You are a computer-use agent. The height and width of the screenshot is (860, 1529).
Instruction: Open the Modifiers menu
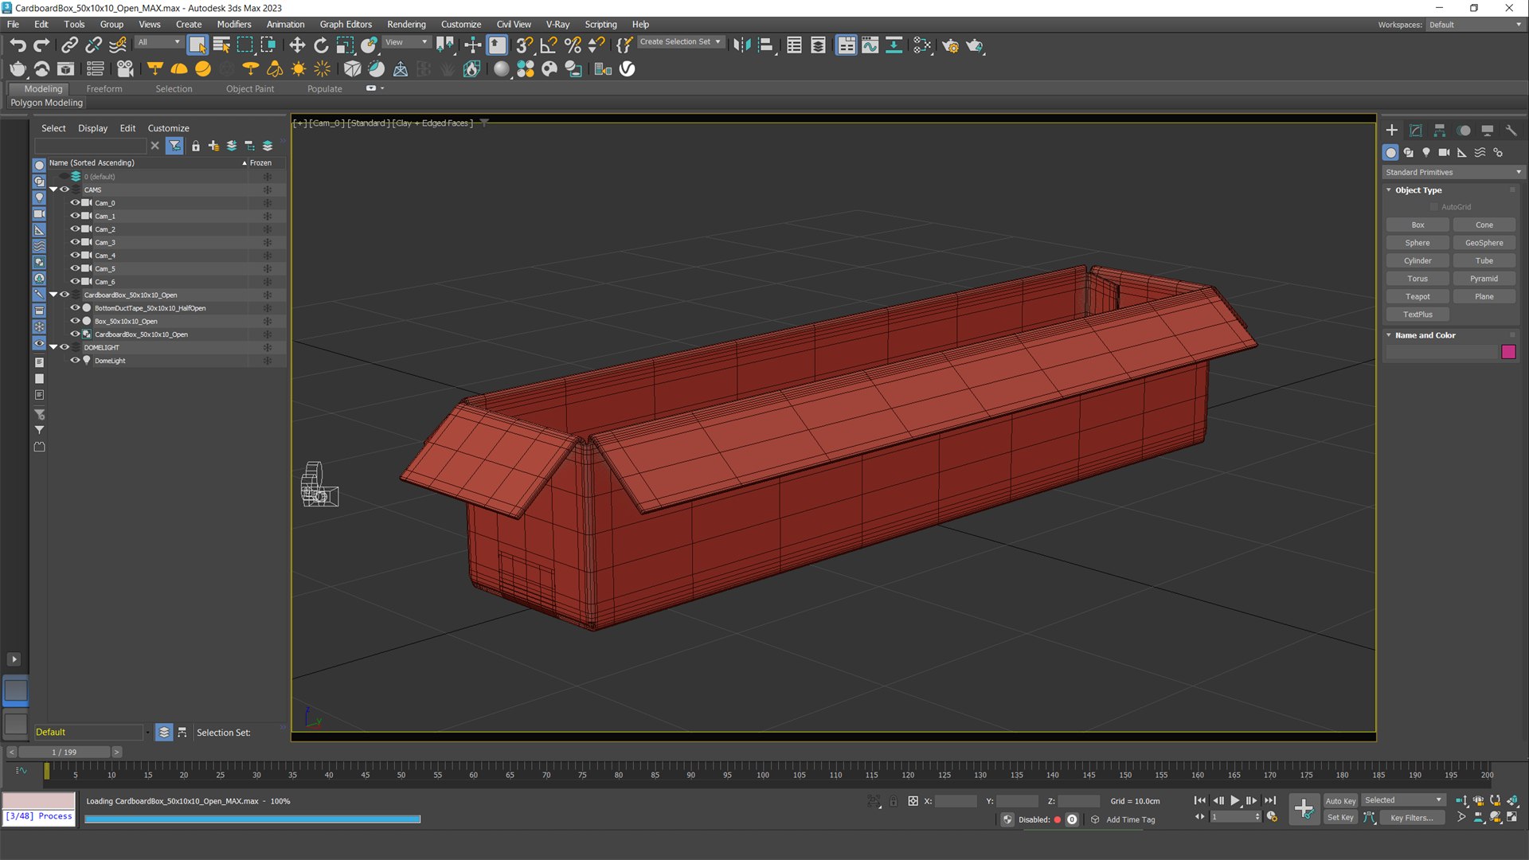click(234, 25)
